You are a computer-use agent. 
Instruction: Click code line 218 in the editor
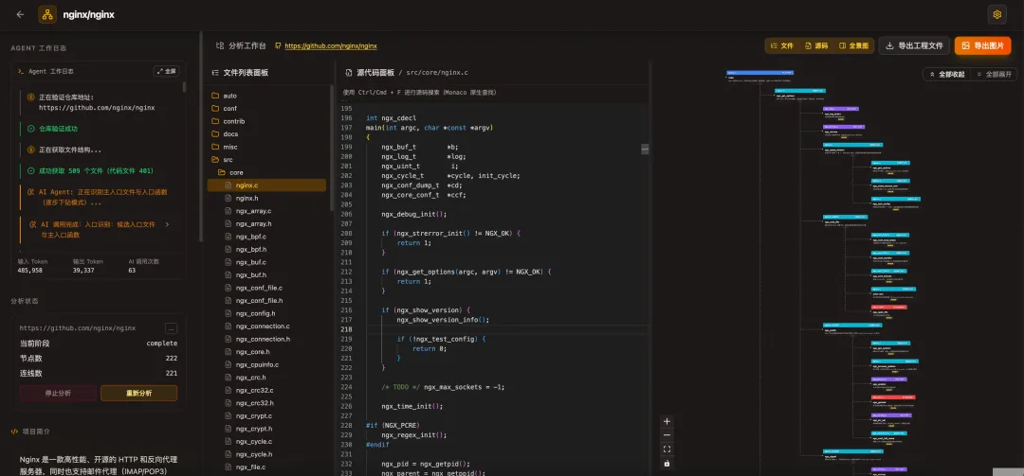508,329
